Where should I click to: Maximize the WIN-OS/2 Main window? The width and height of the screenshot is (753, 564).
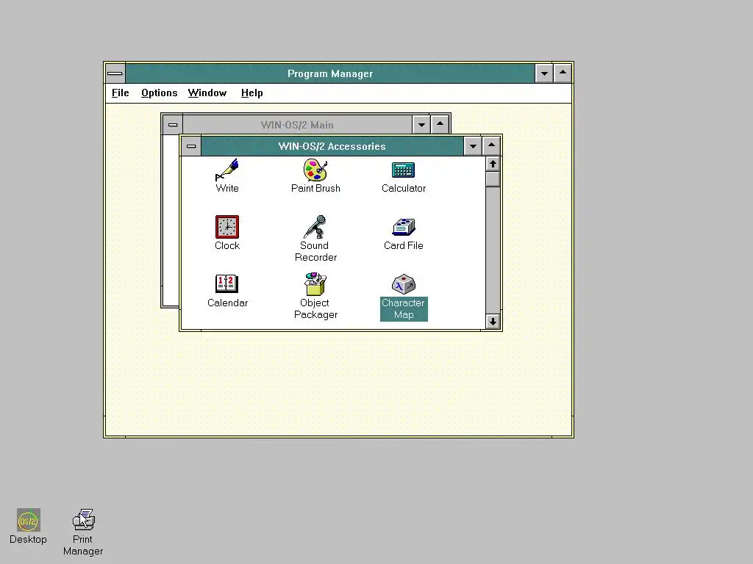440,125
